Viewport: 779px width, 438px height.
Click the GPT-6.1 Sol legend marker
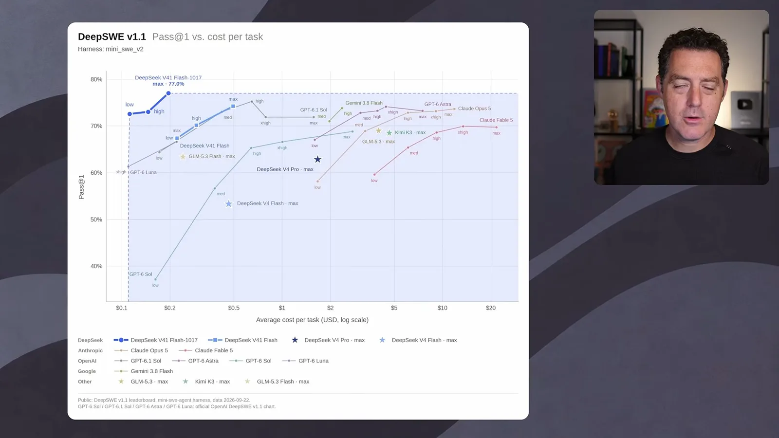coord(121,361)
